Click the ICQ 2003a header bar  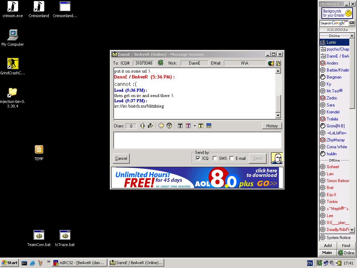coord(337,30)
